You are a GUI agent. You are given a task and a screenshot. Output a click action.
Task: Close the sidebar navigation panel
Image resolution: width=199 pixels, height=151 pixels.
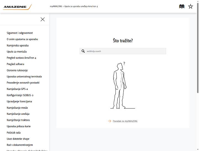click(43, 19)
